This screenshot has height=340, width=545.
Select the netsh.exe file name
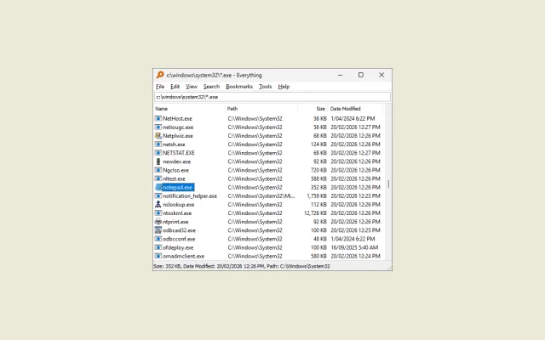174,144
